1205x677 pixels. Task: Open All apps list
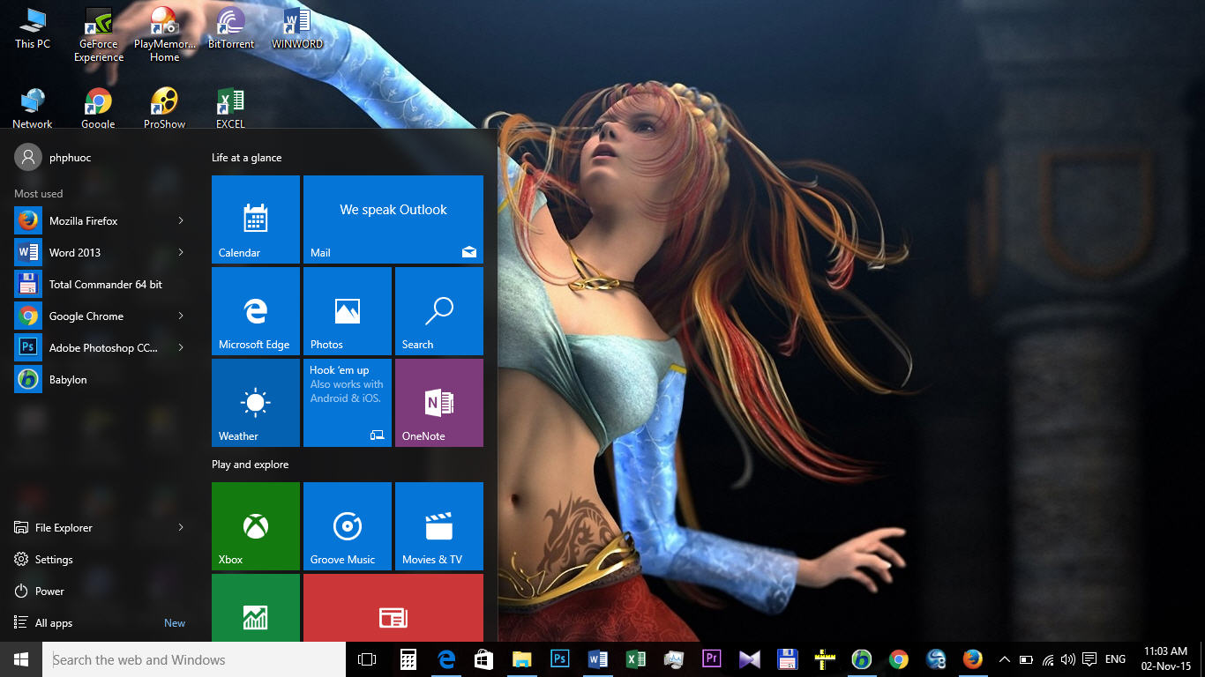pos(54,623)
